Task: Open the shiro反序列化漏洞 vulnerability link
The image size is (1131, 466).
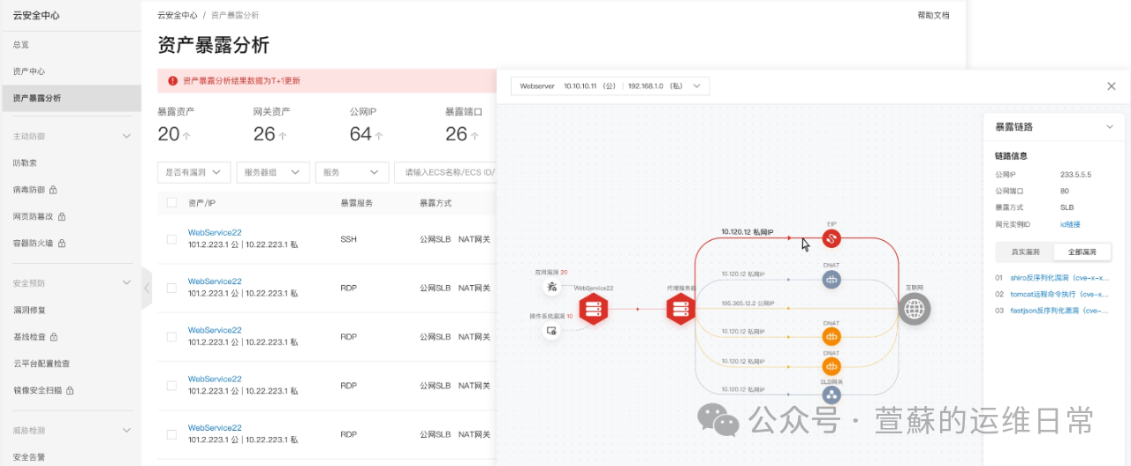Action: [x=1059, y=277]
